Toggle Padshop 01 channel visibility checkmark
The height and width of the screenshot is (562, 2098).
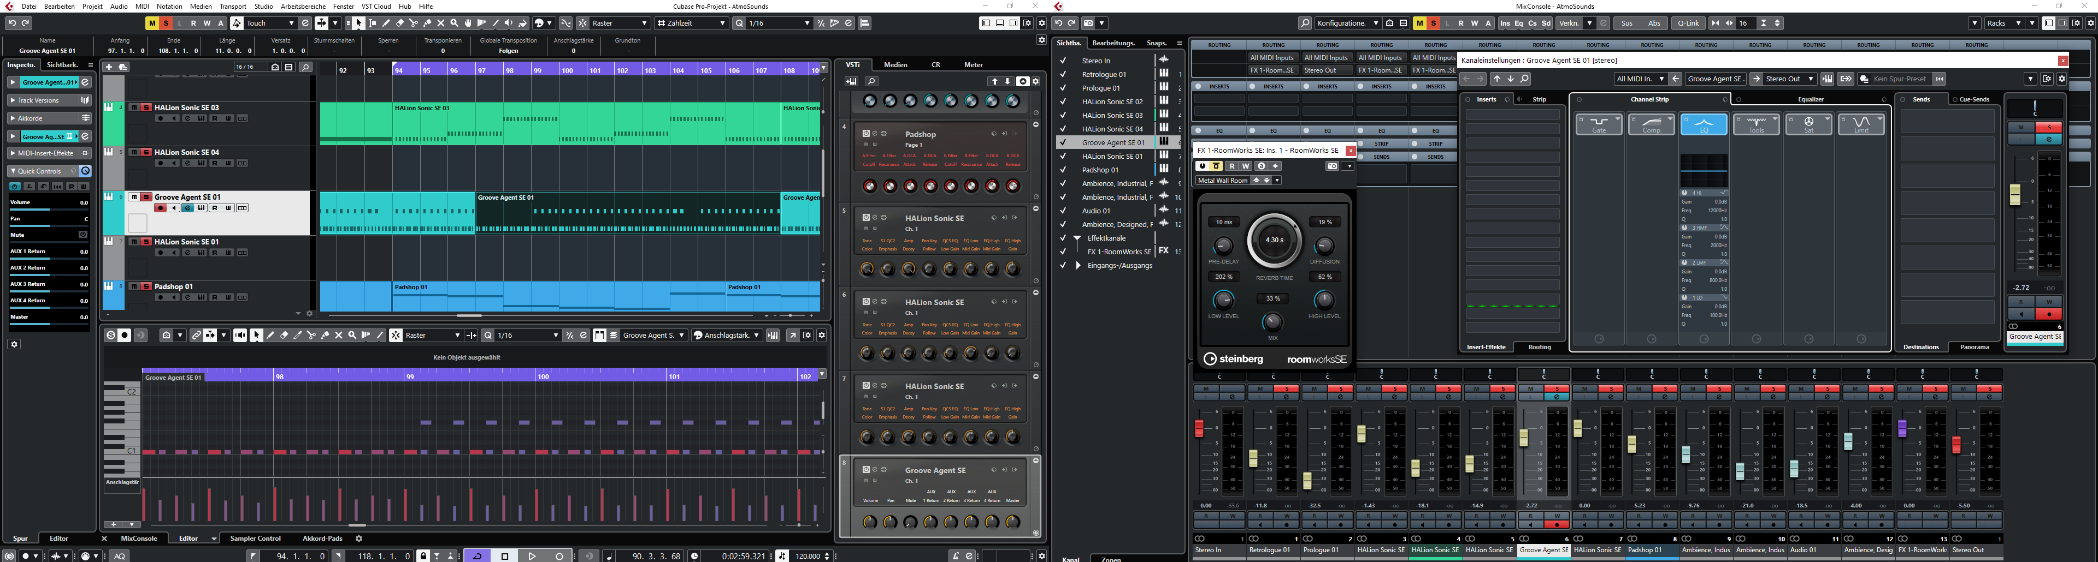pos(1063,170)
